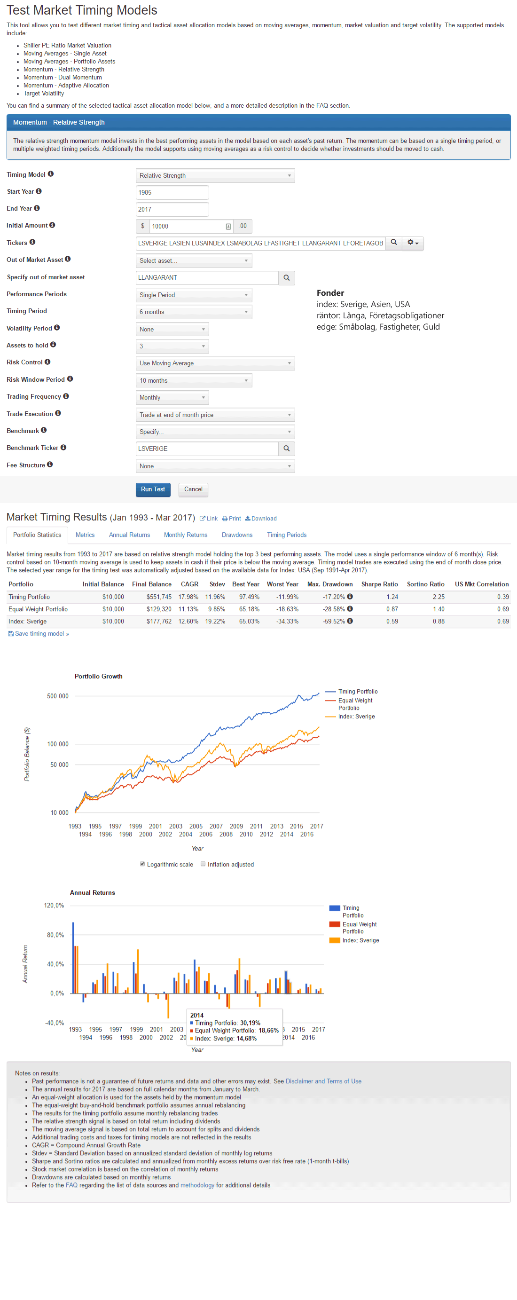The width and height of the screenshot is (517, 1300).
Task: Open the Tickers gear settings menu
Action: tap(413, 243)
